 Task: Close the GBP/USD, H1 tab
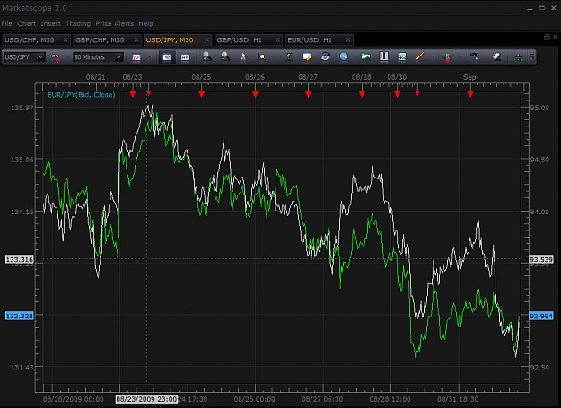click(277, 40)
